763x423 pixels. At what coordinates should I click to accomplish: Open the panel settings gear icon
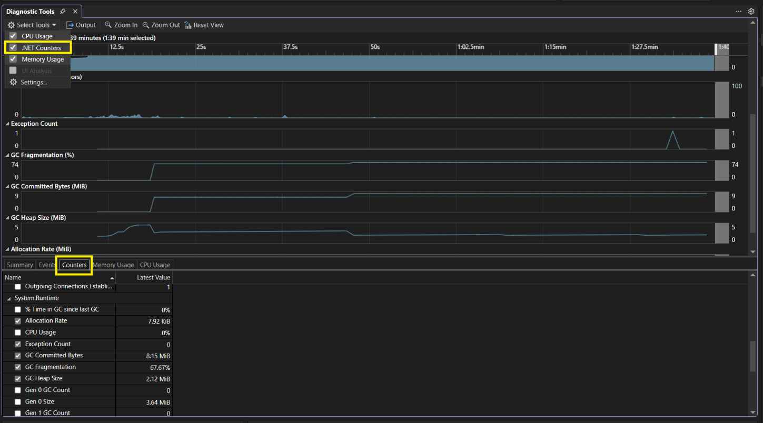click(751, 11)
